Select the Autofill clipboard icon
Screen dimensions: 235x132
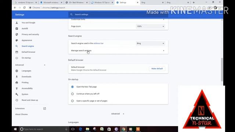point(17,29)
